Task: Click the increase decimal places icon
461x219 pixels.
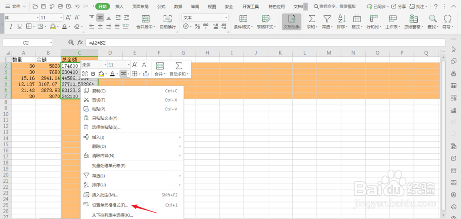Action: tap(215, 26)
